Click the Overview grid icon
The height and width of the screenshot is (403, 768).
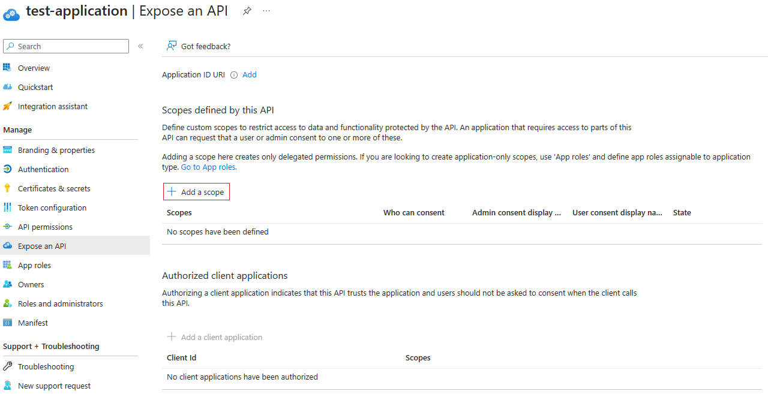7,68
